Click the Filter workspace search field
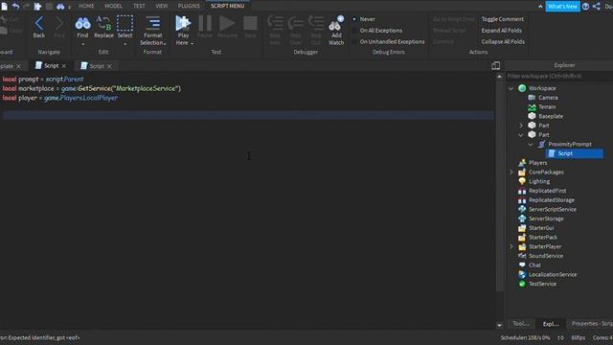 (x=559, y=77)
